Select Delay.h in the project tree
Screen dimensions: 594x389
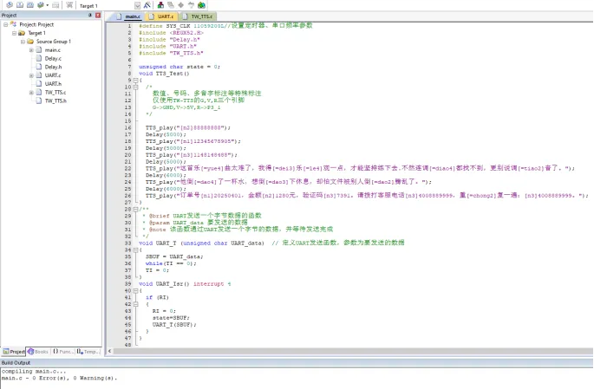53,67
